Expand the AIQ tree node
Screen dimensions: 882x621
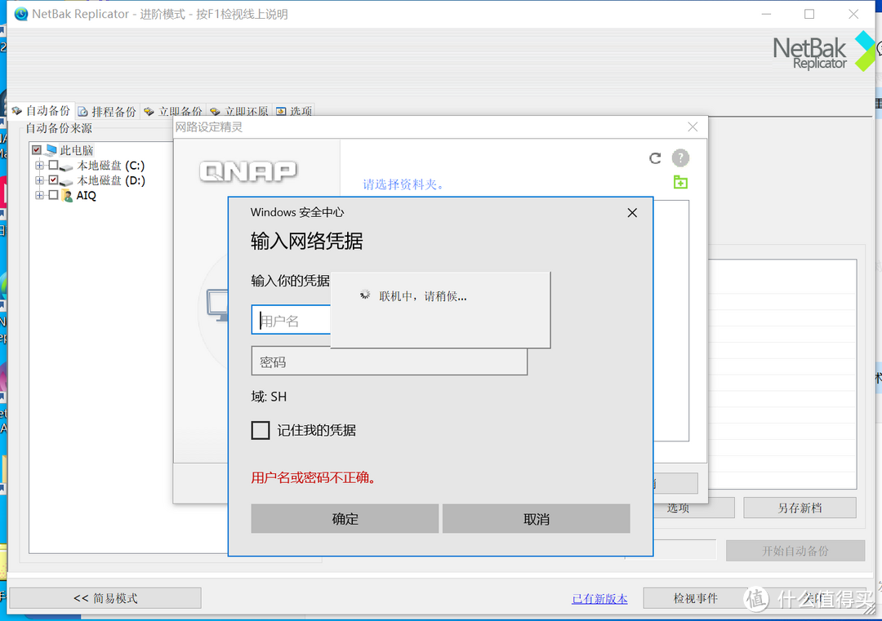click(40, 195)
